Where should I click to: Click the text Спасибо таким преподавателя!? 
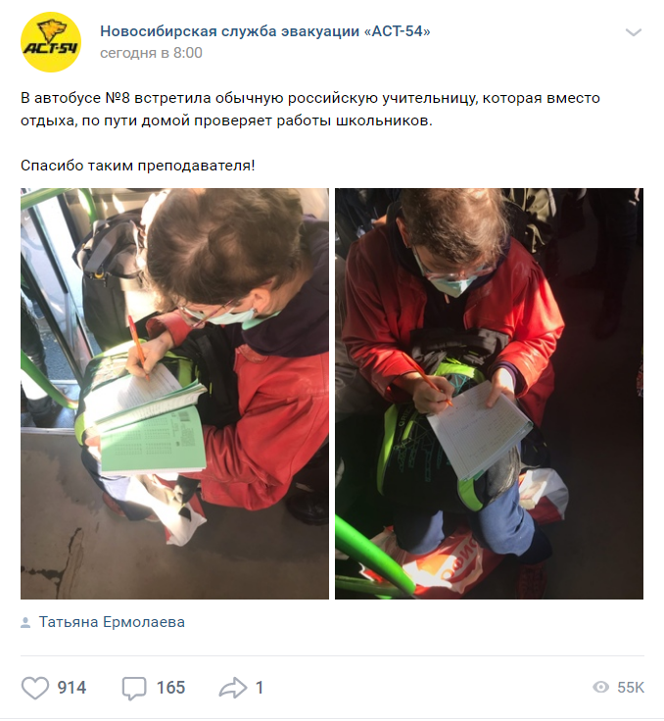137,166
